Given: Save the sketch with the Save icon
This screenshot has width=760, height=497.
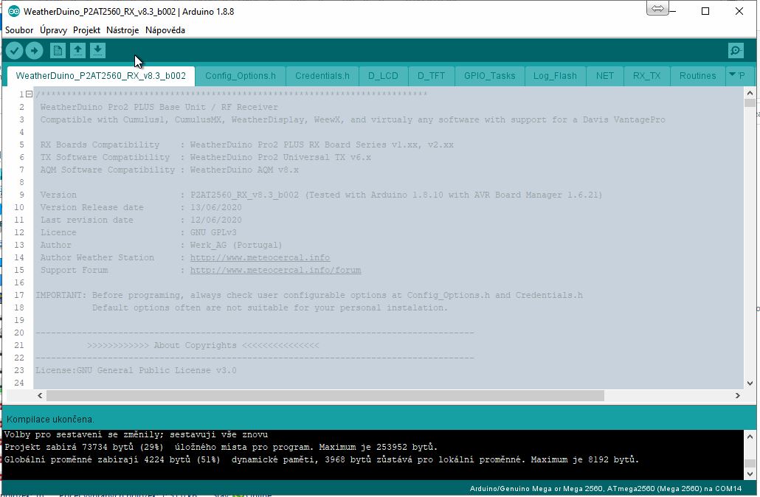Looking at the screenshot, I should [x=97, y=50].
